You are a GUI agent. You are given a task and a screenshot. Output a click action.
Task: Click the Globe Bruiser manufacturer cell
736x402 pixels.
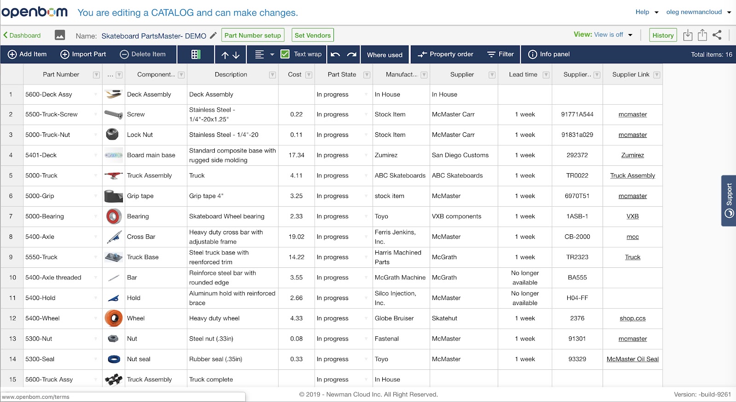[x=401, y=318]
